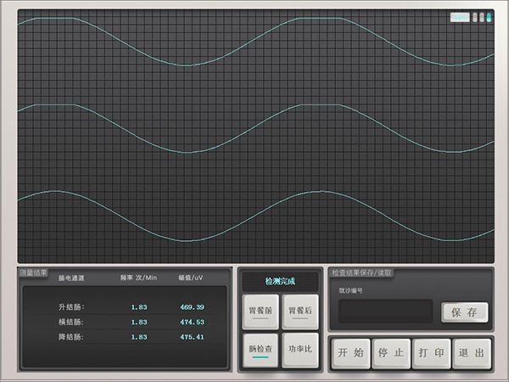Click the 频率 次/Min column header
The image size is (509, 382).
(x=138, y=278)
